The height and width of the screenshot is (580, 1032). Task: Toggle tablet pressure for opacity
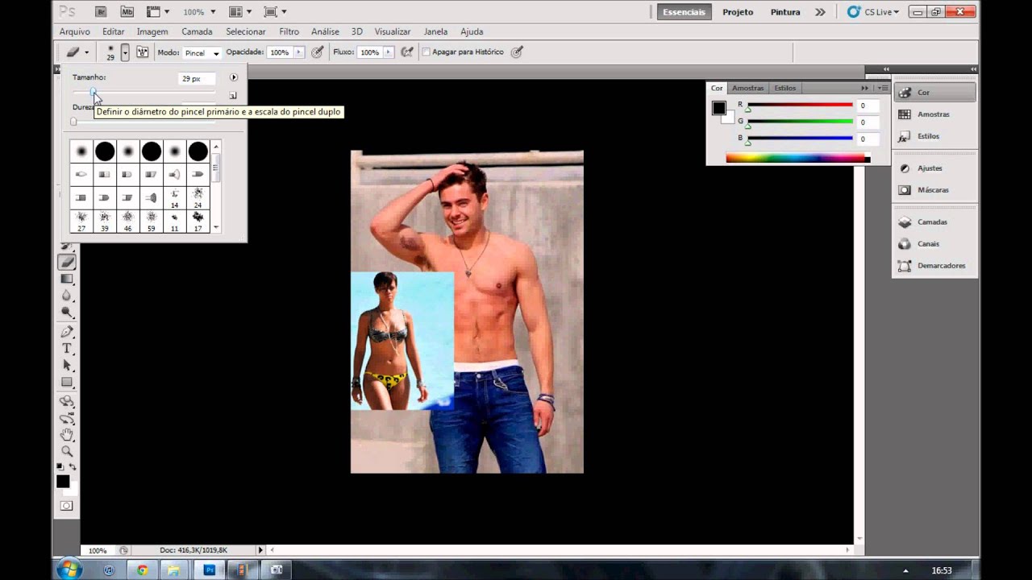[318, 52]
